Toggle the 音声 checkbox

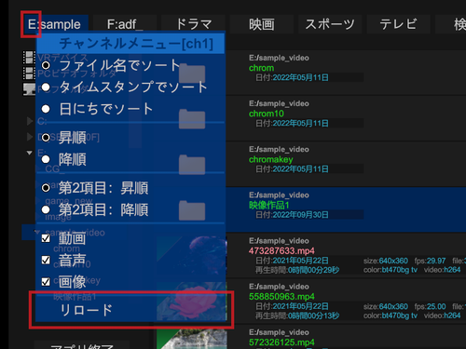(46, 260)
